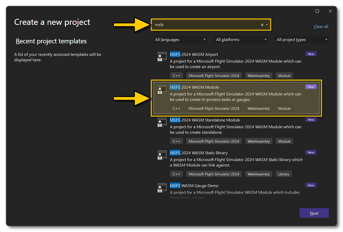Clear search text with the X icon
343x232 pixels.
(262, 25)
